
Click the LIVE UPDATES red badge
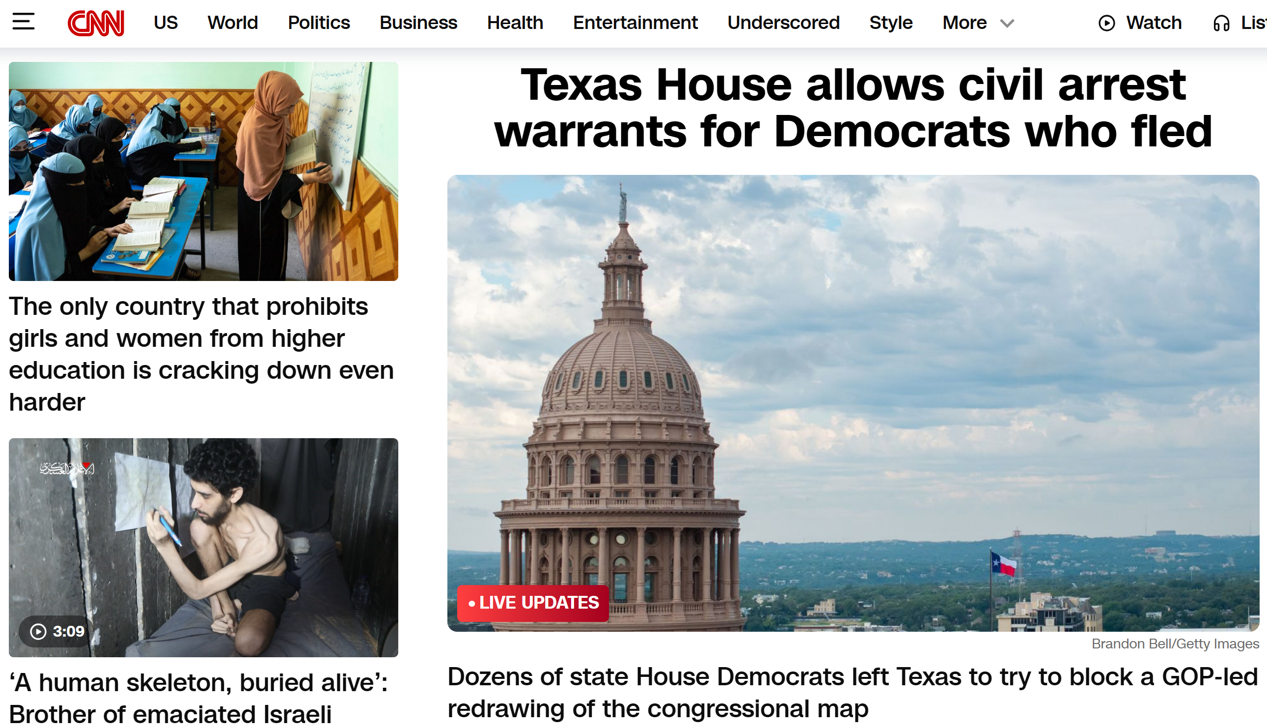[x=533, y=603]
